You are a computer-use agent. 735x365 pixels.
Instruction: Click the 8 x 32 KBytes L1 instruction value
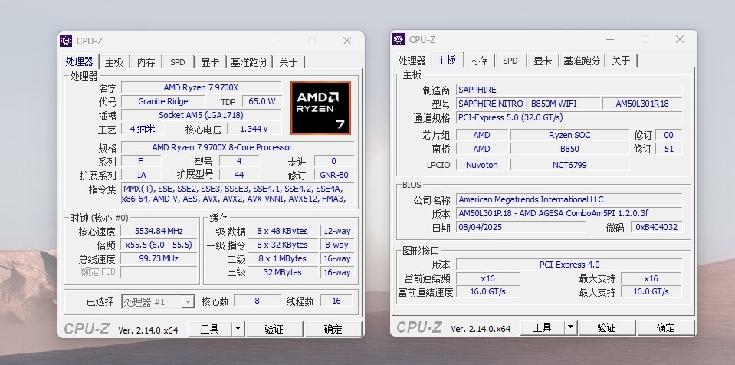[x=283, y=245]
